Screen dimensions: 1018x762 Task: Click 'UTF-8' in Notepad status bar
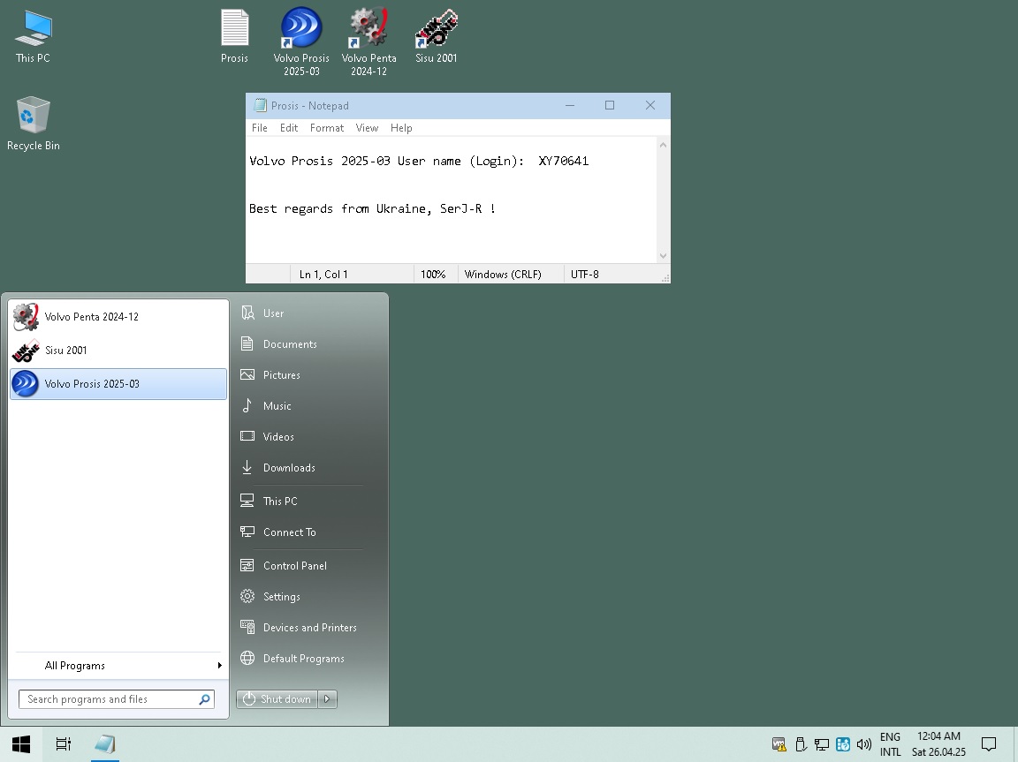click(584, 275)
